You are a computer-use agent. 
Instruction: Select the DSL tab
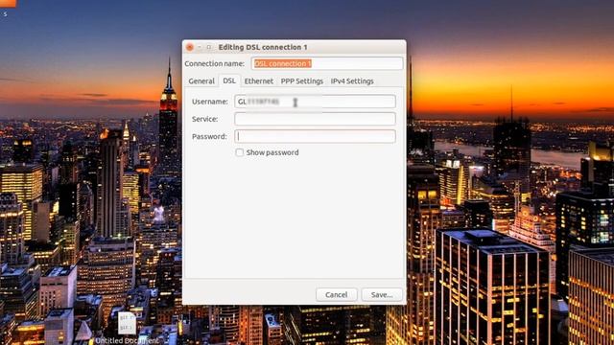pyautogui.click(x=229, y=80)
